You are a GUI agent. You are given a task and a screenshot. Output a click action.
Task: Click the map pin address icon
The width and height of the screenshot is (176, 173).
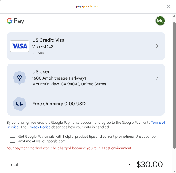point(19,78)
